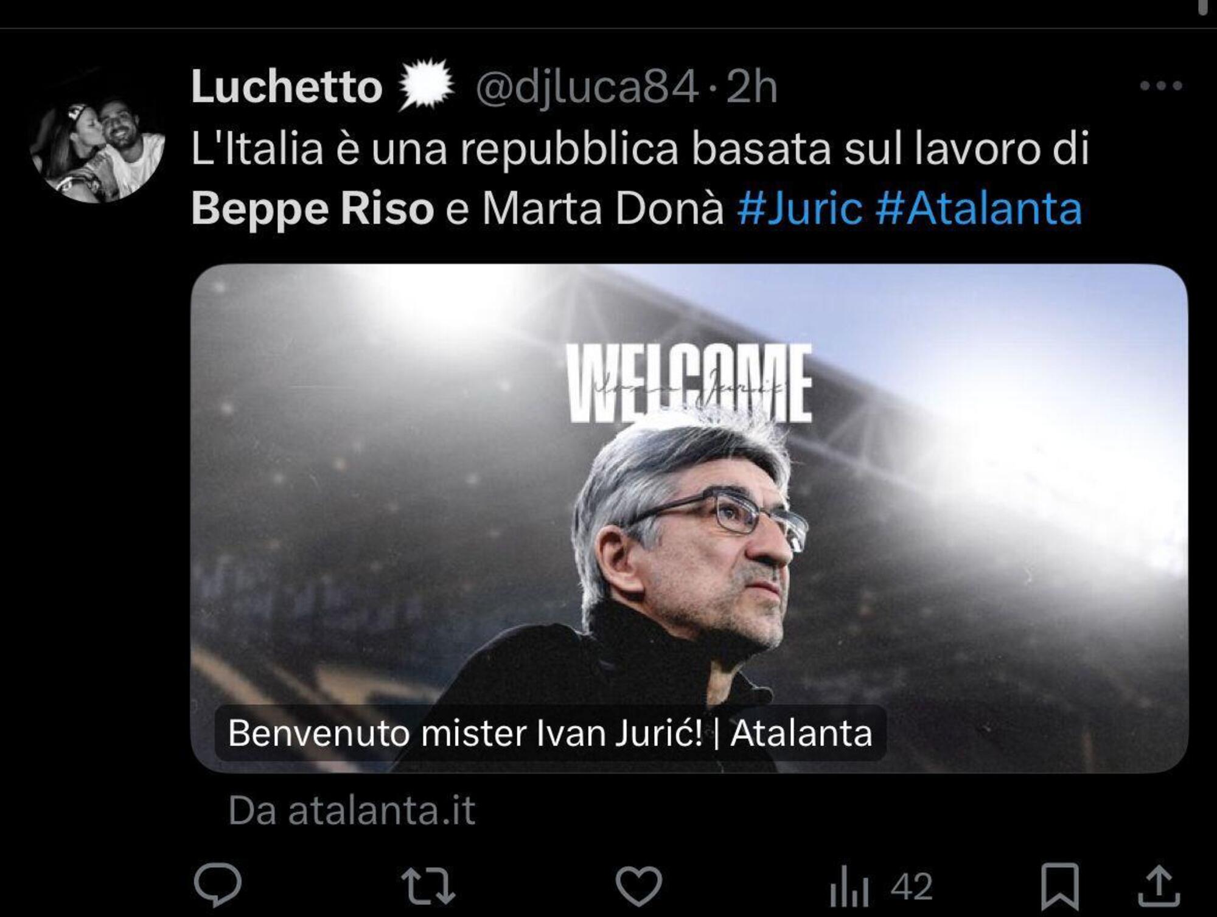Repost the tweet using the retweet icon
The image size is (1217, 917).
[x=428, y=885]
